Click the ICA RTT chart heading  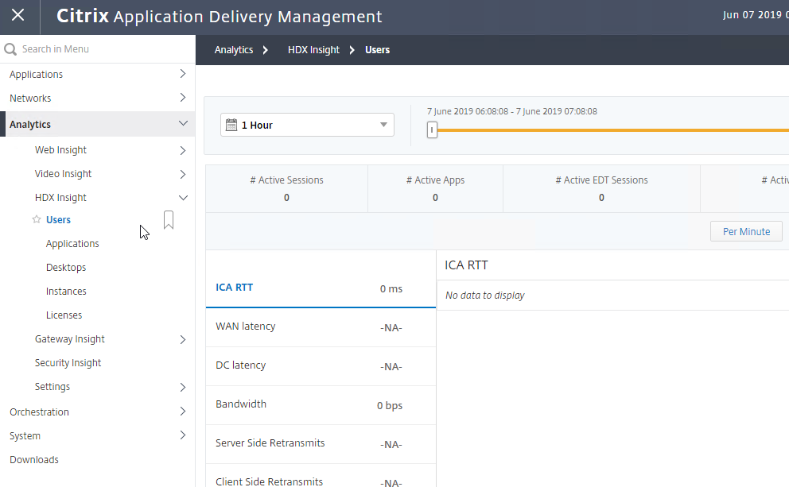[466, 265]
